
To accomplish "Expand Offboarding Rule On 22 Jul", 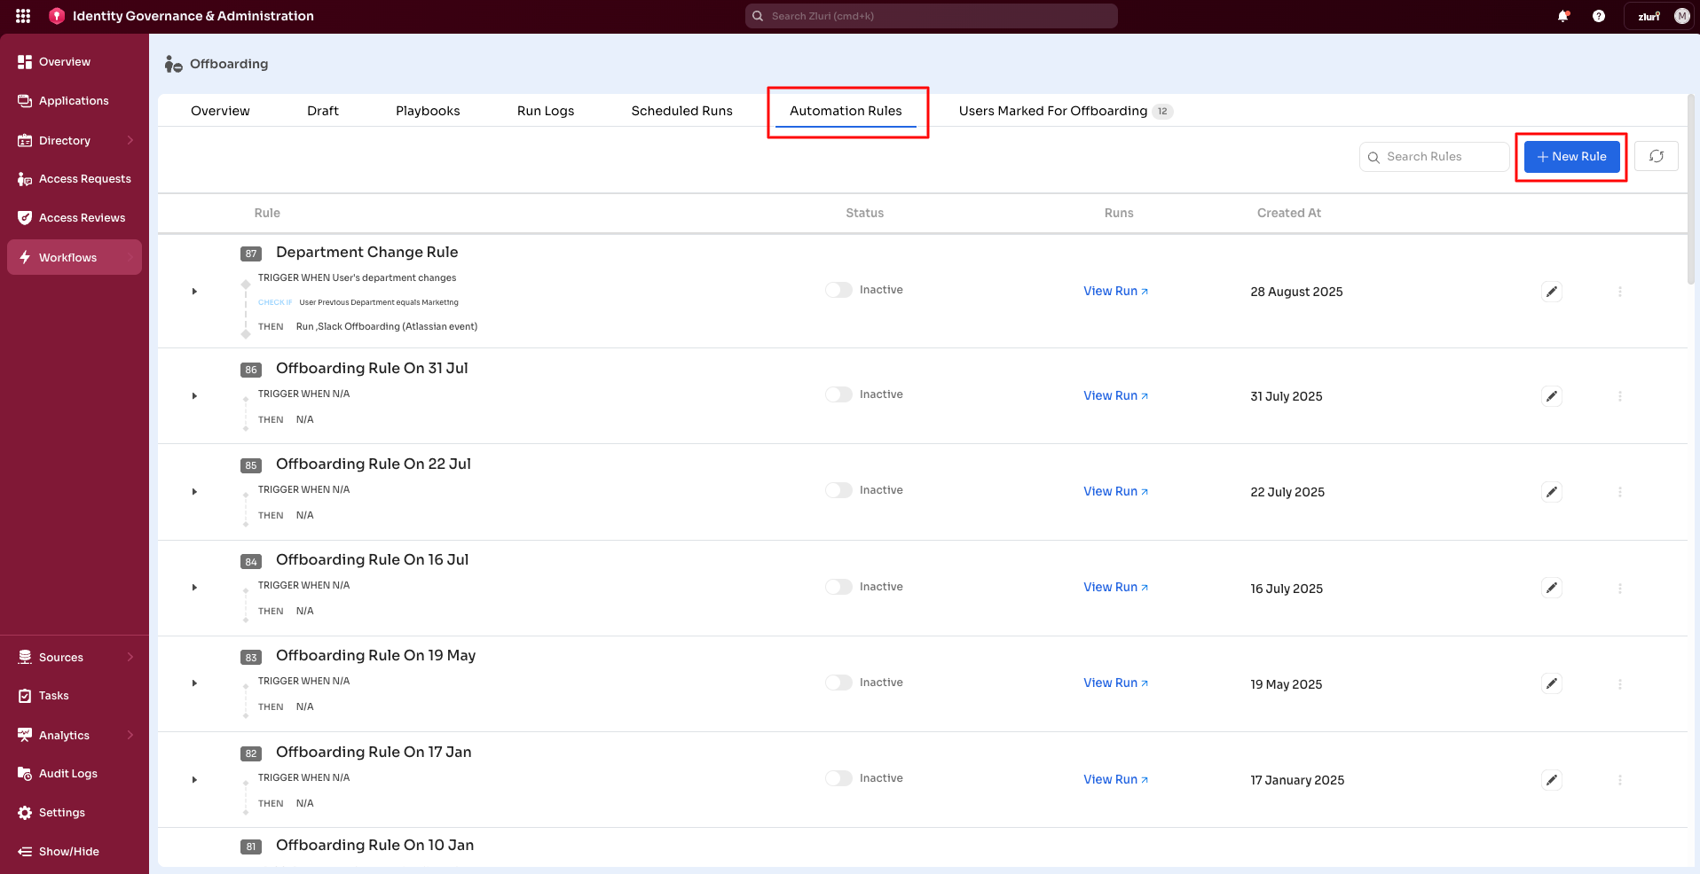I will pos(194,492).
